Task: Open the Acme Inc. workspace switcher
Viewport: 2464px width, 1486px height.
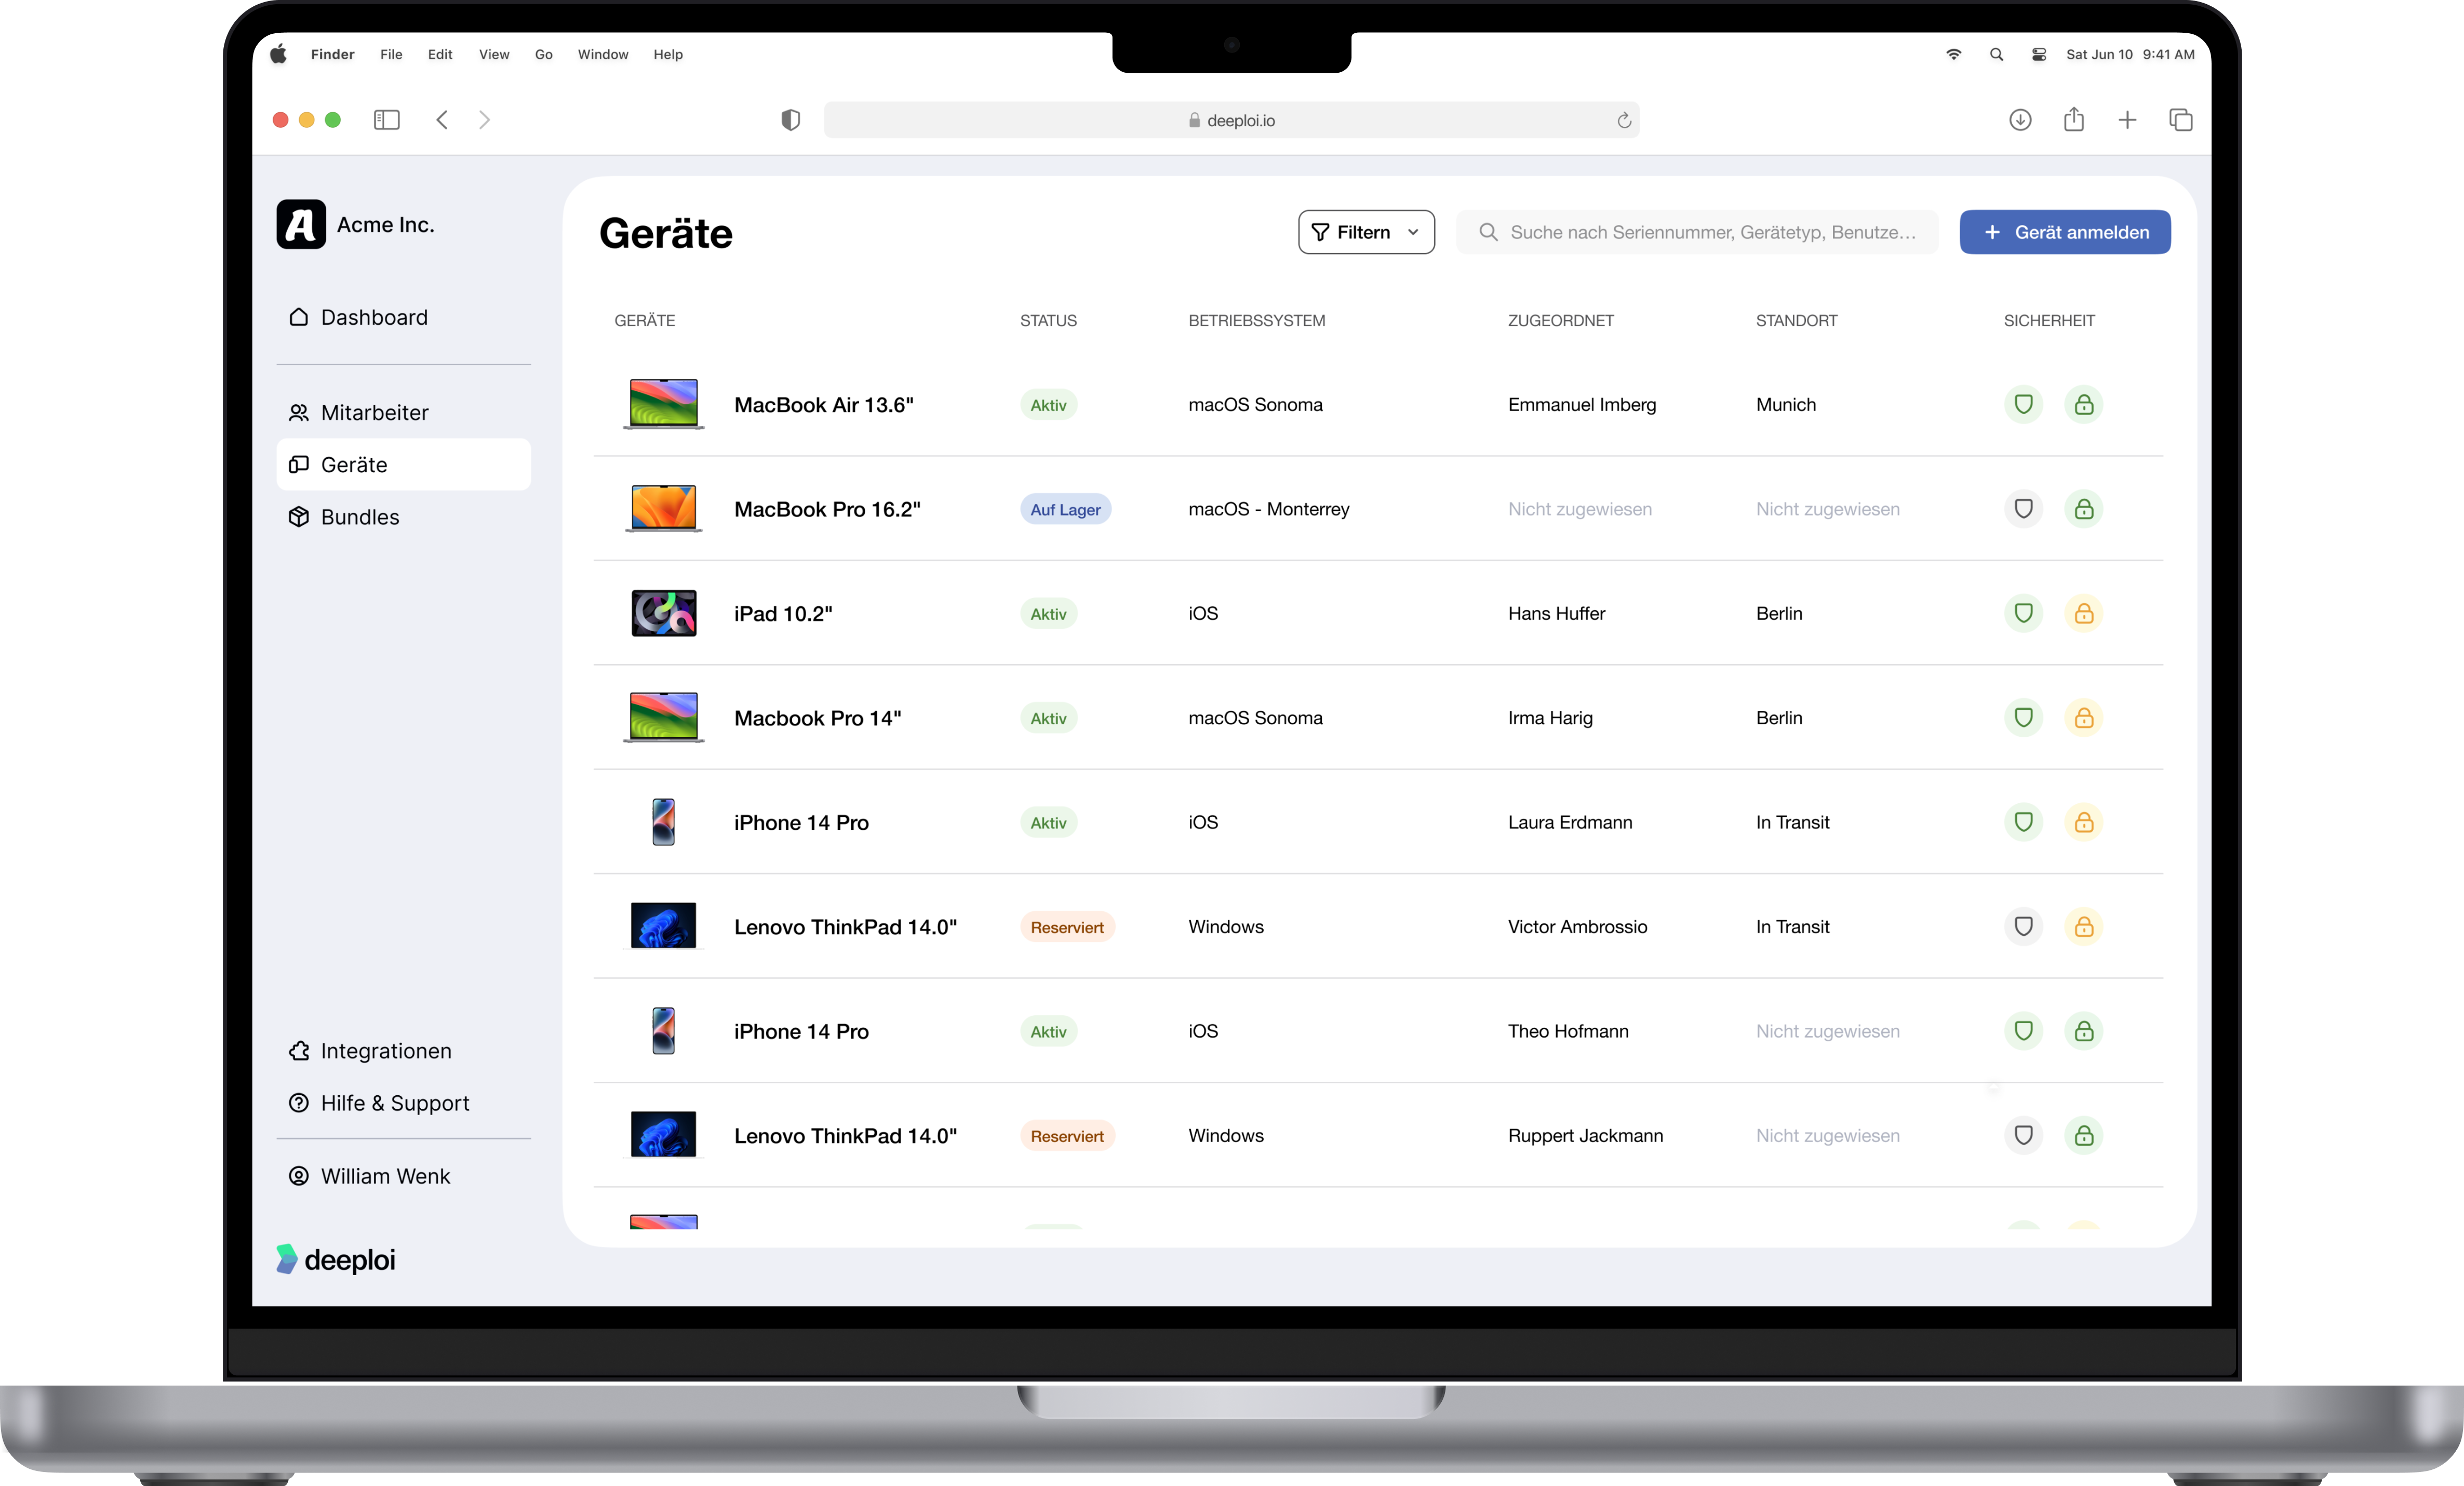Action: point(357,224)
